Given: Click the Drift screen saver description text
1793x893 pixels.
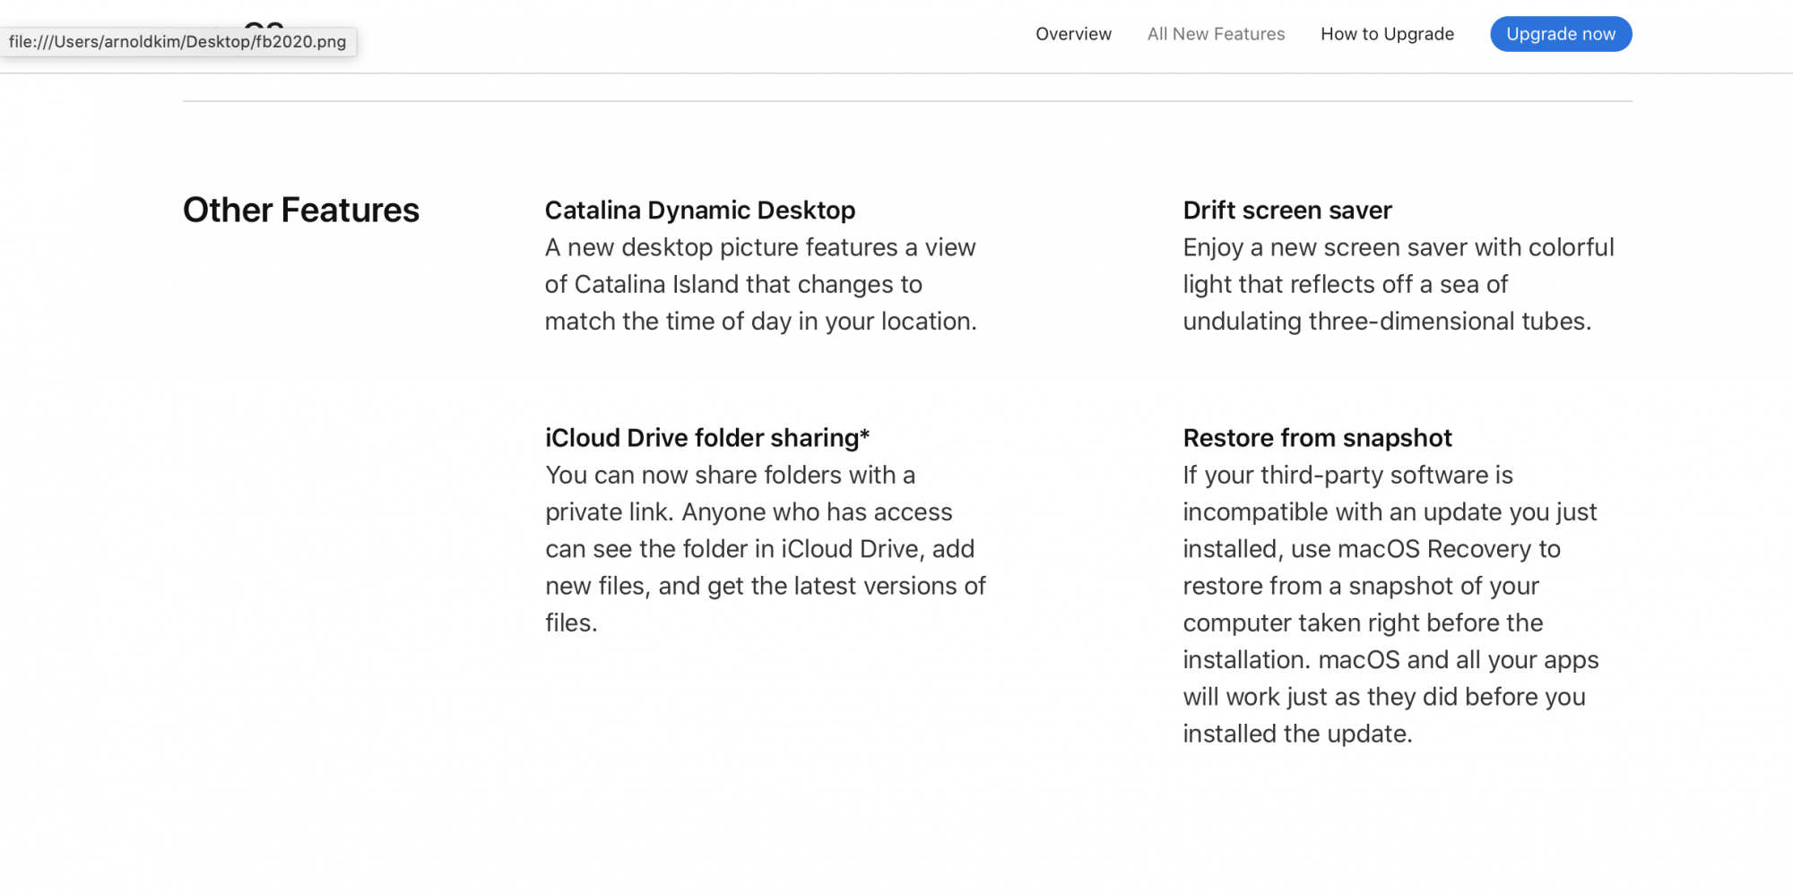Looking at the screenshot, I should (x=1398, y=284).
